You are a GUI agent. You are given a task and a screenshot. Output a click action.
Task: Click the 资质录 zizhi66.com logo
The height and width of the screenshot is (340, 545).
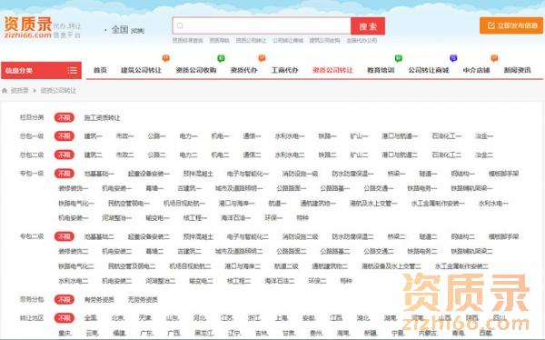28,27
